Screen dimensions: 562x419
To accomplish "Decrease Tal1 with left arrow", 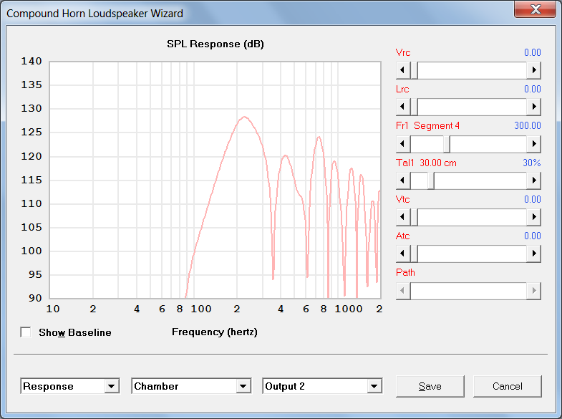I will click(x=403, y=180).
